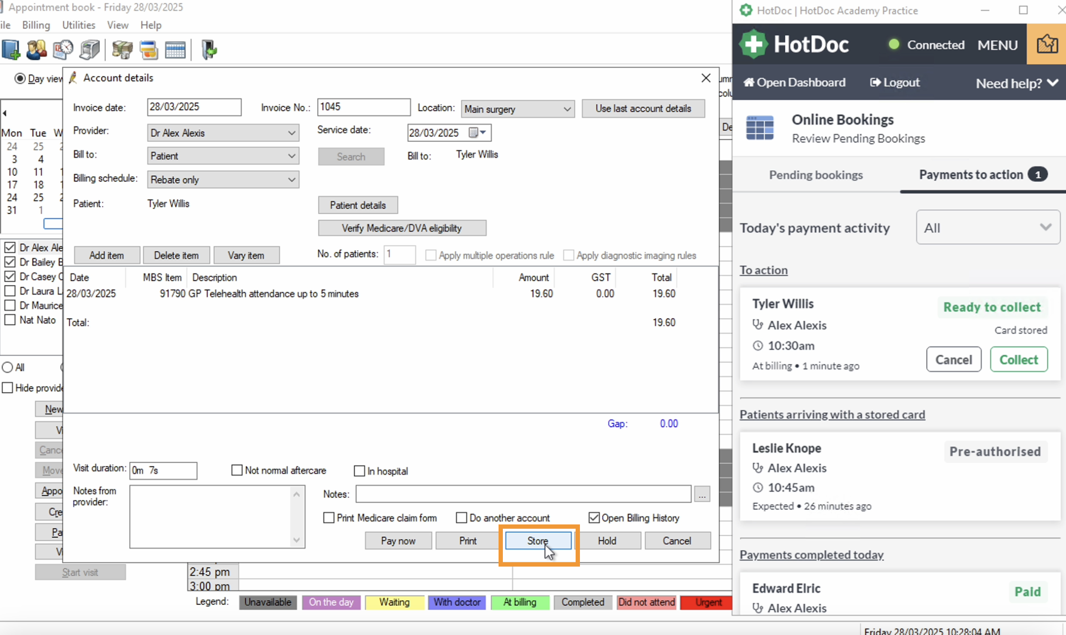Open the Provider dropdown

coord(223,133)
